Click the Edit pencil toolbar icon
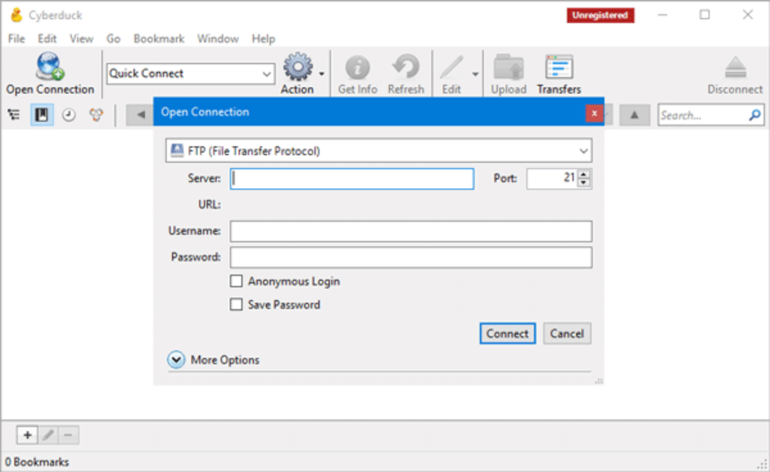Viewport: 770px width, 472px height. click(x=452, y=67)
